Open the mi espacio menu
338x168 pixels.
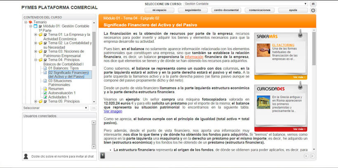point(160,10)
